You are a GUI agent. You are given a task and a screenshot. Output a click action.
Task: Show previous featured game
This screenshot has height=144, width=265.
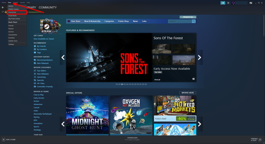(x=63, y=57)
